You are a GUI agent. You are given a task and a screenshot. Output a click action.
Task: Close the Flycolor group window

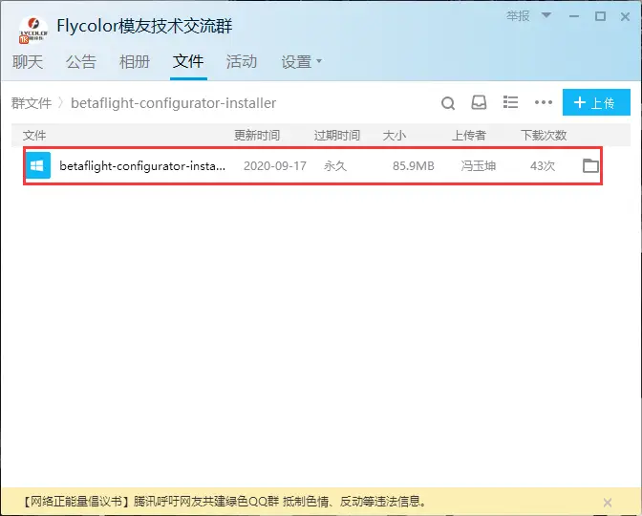pos(625,17)
